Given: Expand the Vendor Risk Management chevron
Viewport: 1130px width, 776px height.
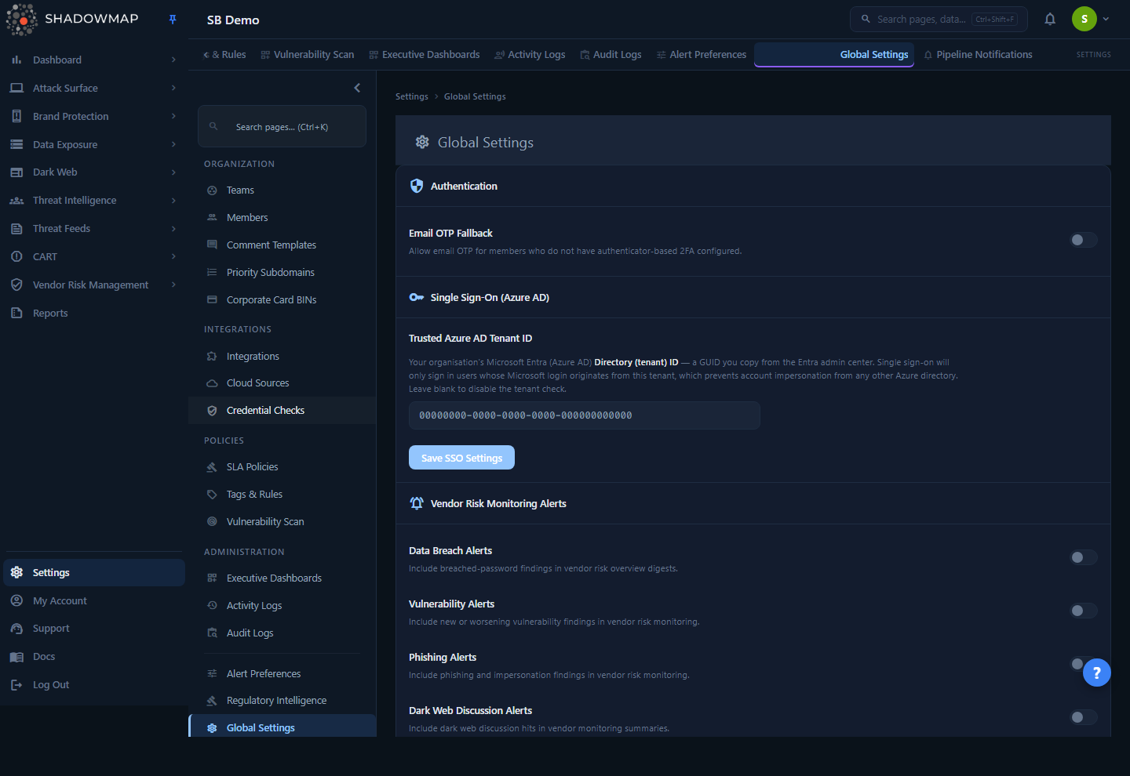Looking at the screenshot, I should point(173,285).
